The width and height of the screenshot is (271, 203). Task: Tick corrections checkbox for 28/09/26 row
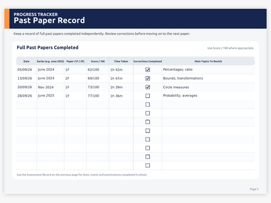click(147, 96)
